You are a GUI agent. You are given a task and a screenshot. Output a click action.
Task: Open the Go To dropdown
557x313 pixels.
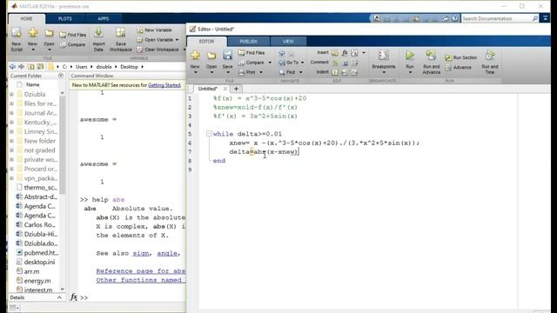[x=302, y=63]
